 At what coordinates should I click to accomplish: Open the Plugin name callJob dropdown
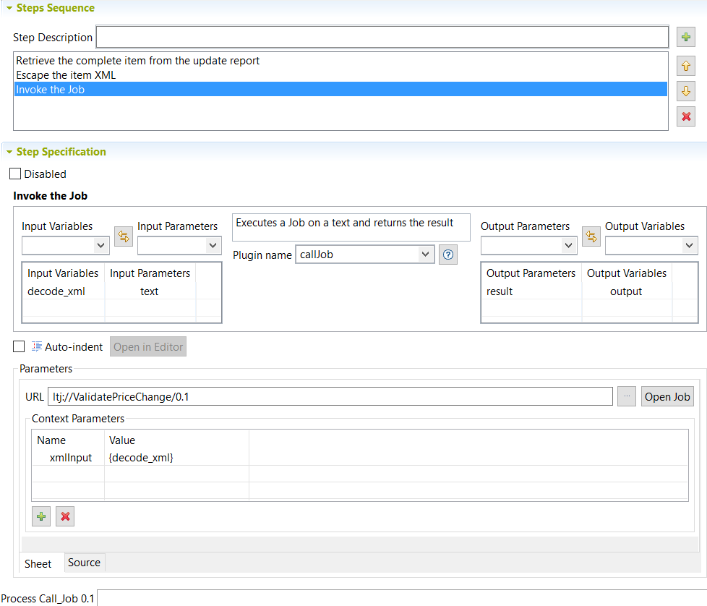pyautogui.click(x=365, y=255)
